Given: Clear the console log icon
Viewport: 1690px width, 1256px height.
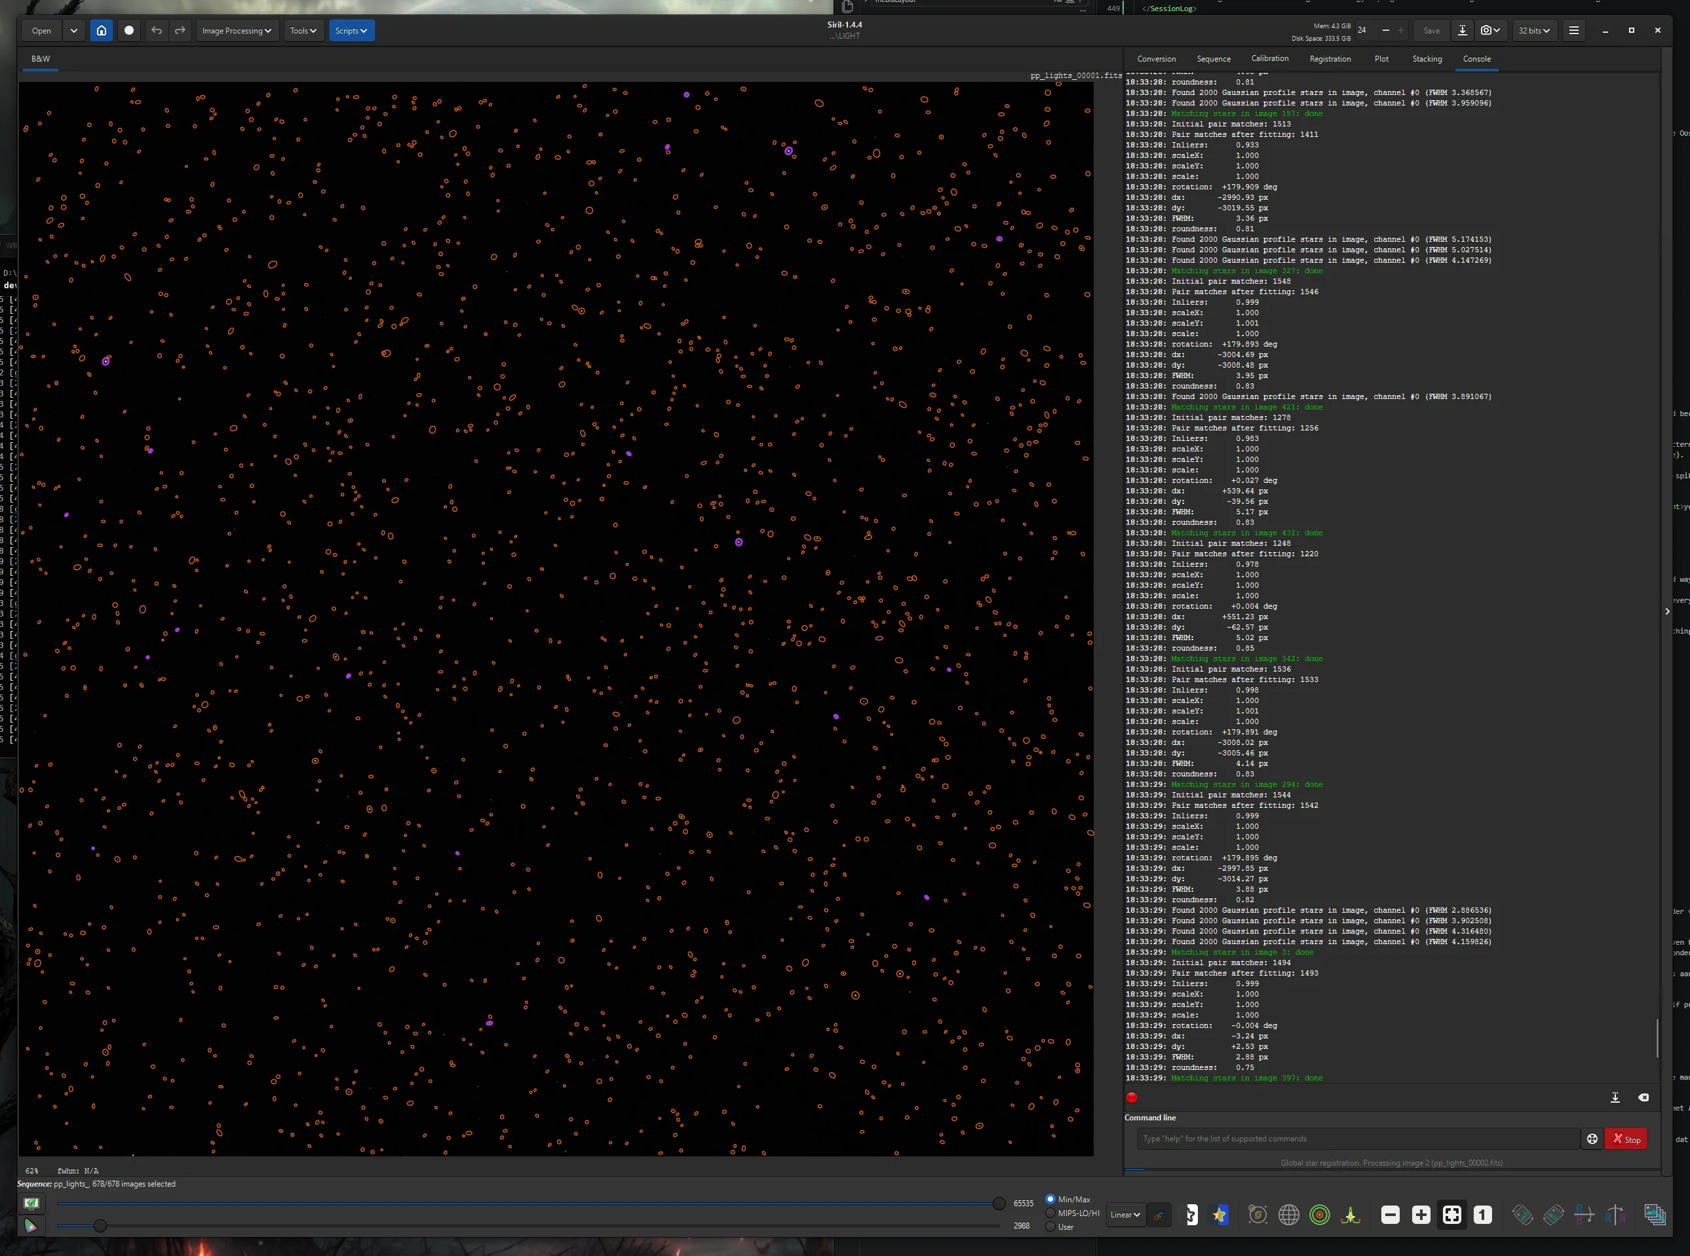Looking at the screenshot, I should click(x=1643, y=1097).
